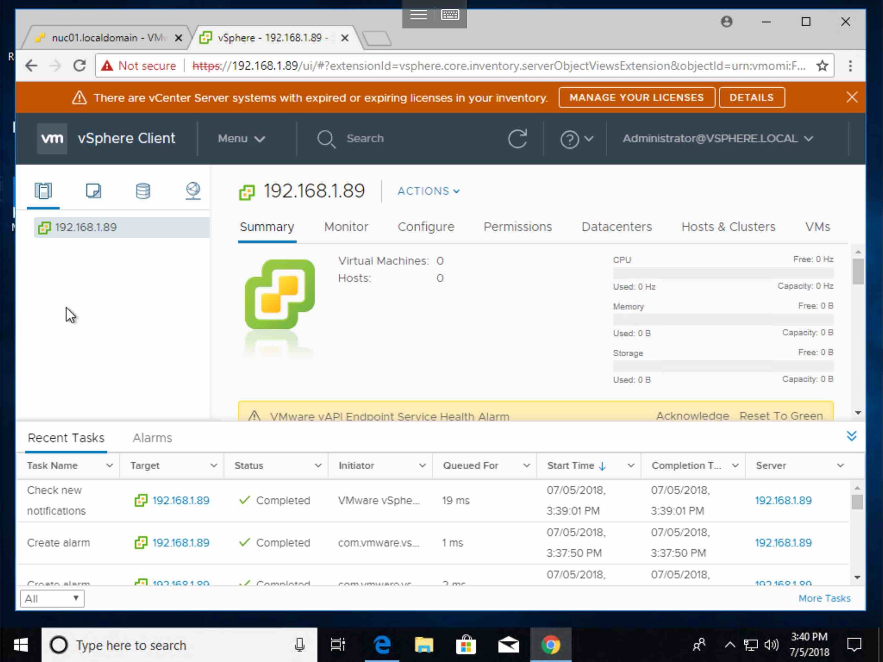Click the Windows taskbar search box
The width and height of the screenshot is (883, 662).
point(180,645)
